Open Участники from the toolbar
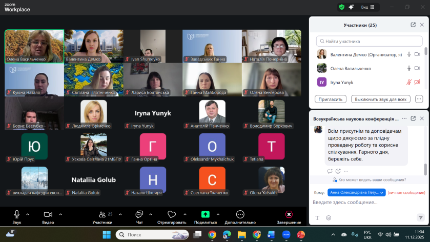 [103, 217]
